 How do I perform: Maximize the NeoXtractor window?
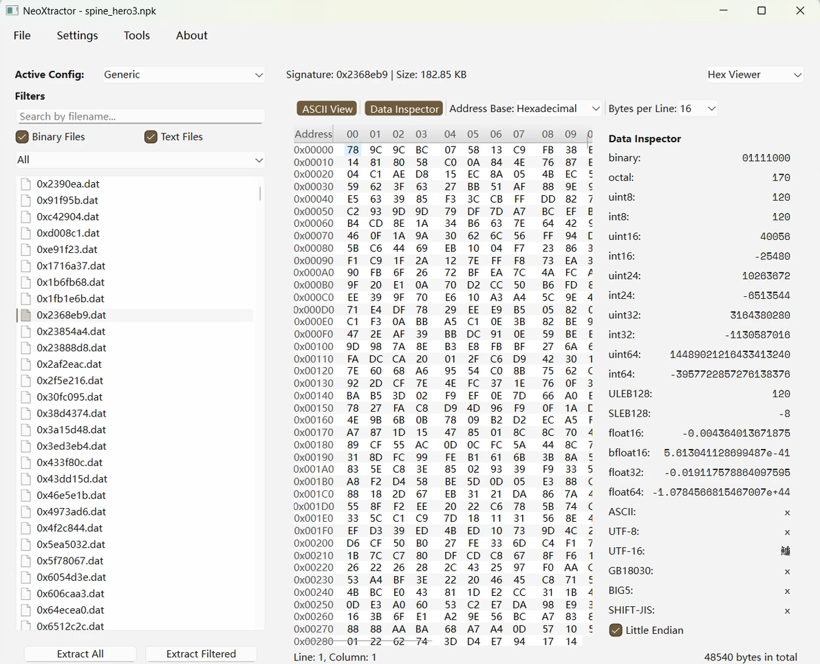click(x=762, y=10)
